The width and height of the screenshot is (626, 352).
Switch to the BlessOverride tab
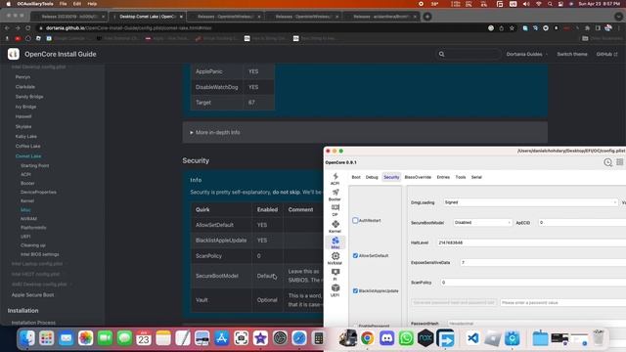418,177
